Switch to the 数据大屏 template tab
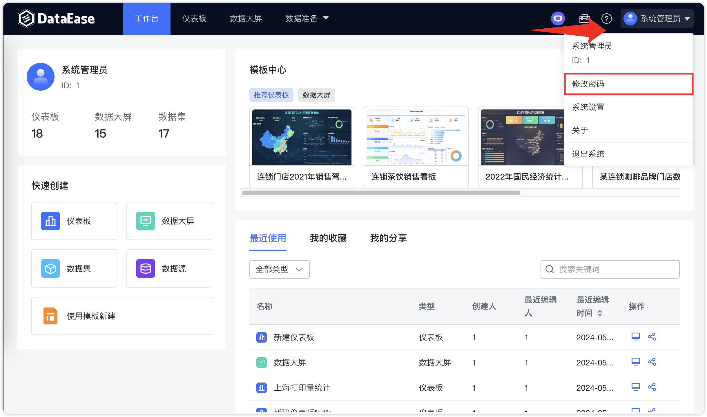The image size is (707, 417). tap(316, 95)
